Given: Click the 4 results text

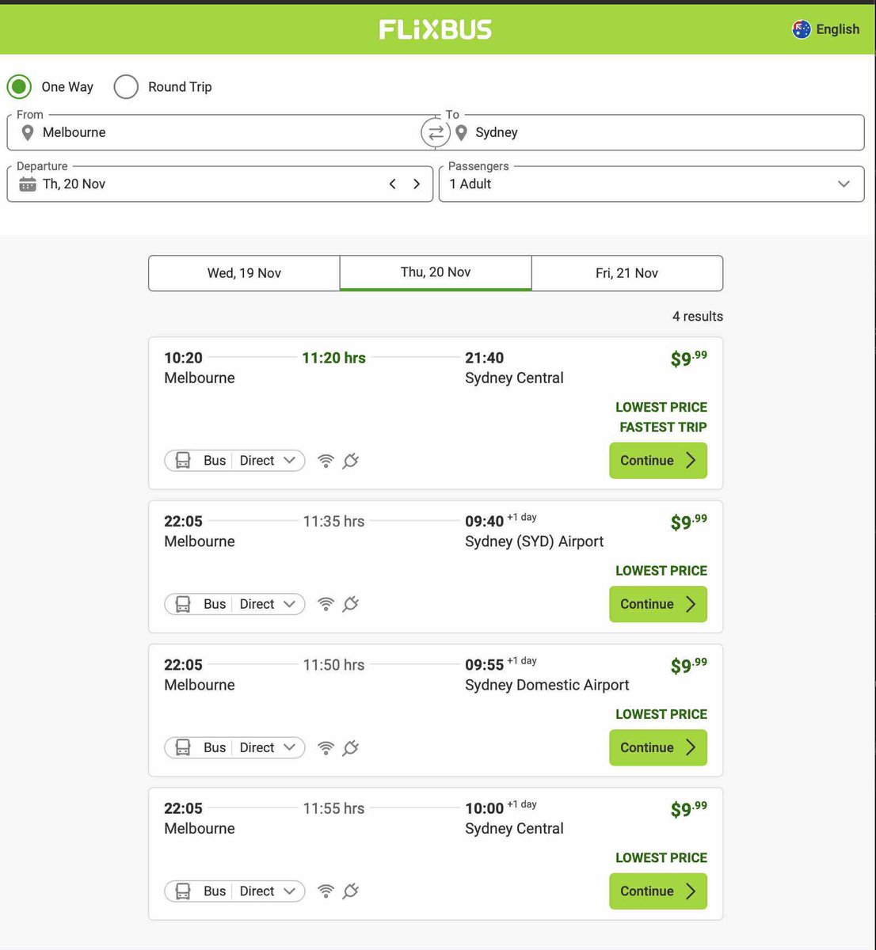Looking at the screenshot, I should tap(698, 317).
